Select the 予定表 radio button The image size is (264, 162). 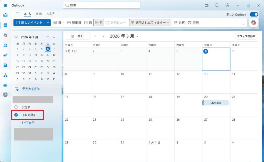[16, 107]
